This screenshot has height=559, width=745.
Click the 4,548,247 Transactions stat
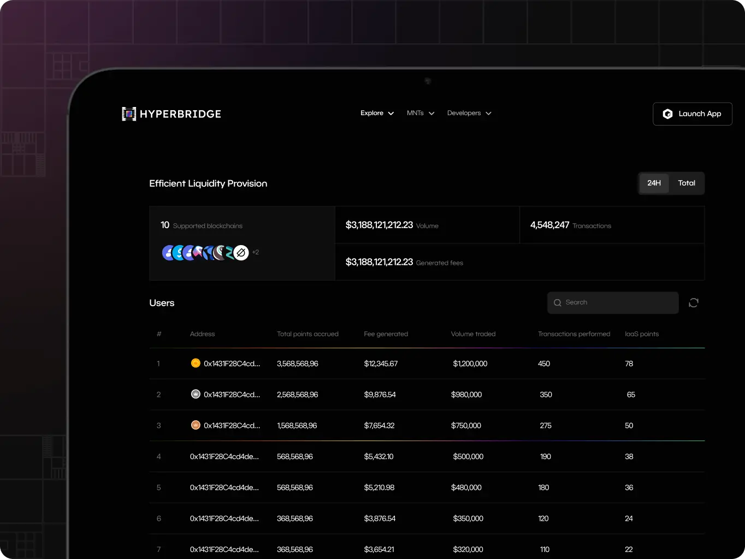(x=571, y=225)
